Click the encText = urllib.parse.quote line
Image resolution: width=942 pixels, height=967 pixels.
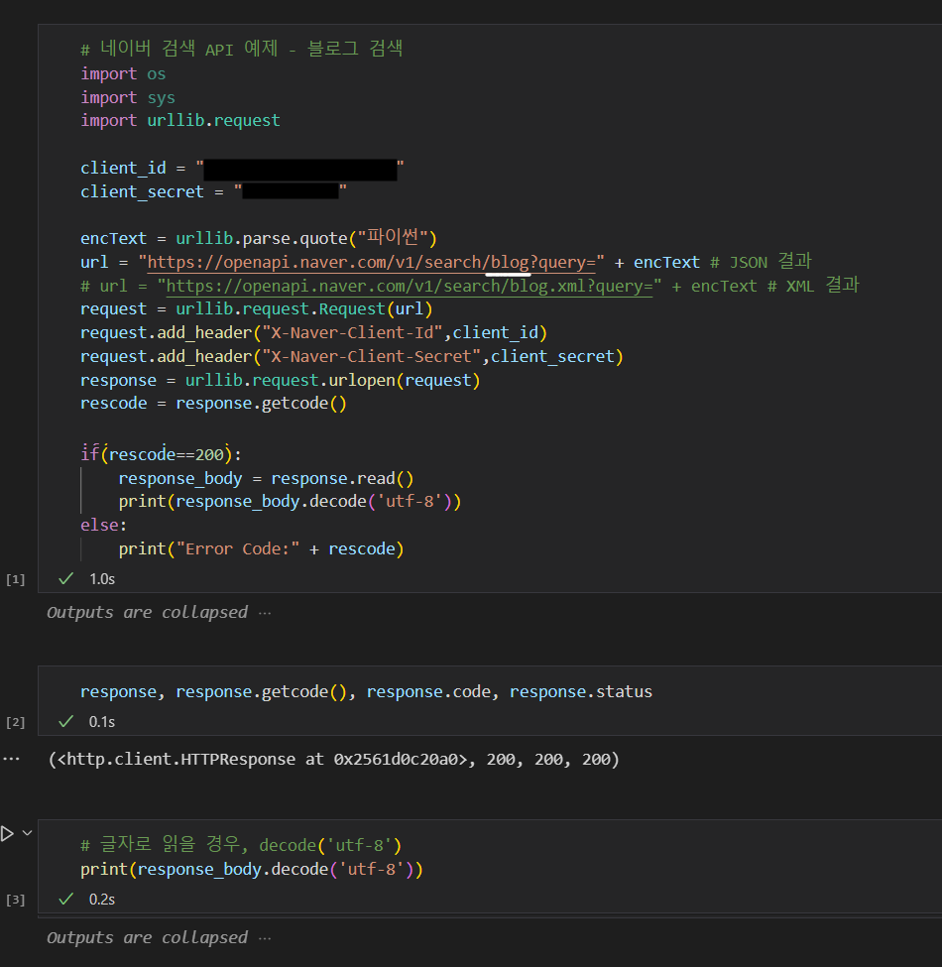[x=259, y=238]
